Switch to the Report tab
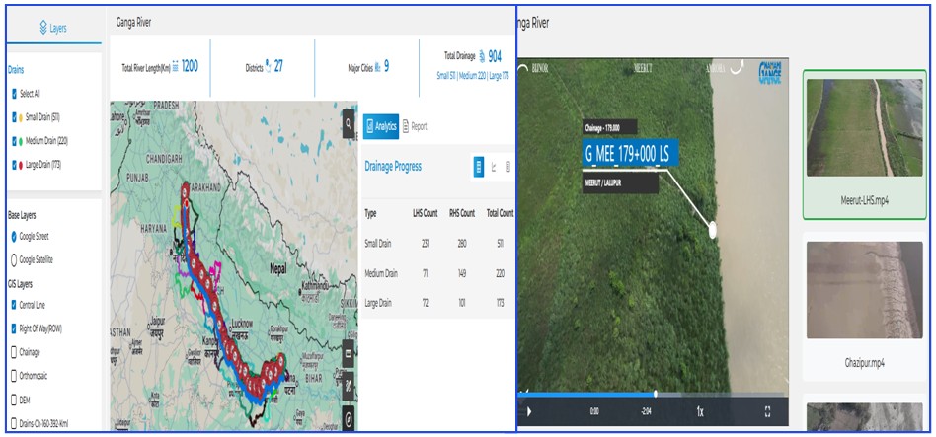Screen dimensions: 936x437 coord(415,126)
